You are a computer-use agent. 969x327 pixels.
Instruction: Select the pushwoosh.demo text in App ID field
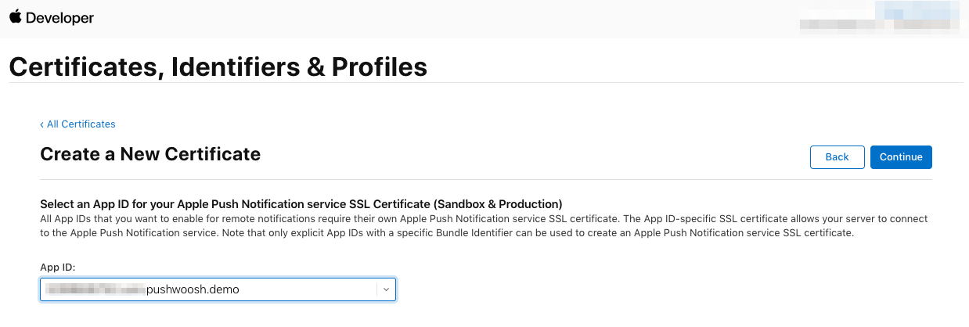(193, 289)
